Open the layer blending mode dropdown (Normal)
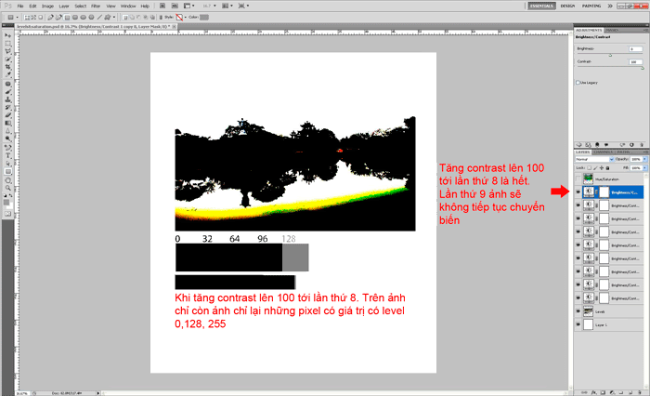The height and width of the screenshot is (396, 650). (591, 159)
